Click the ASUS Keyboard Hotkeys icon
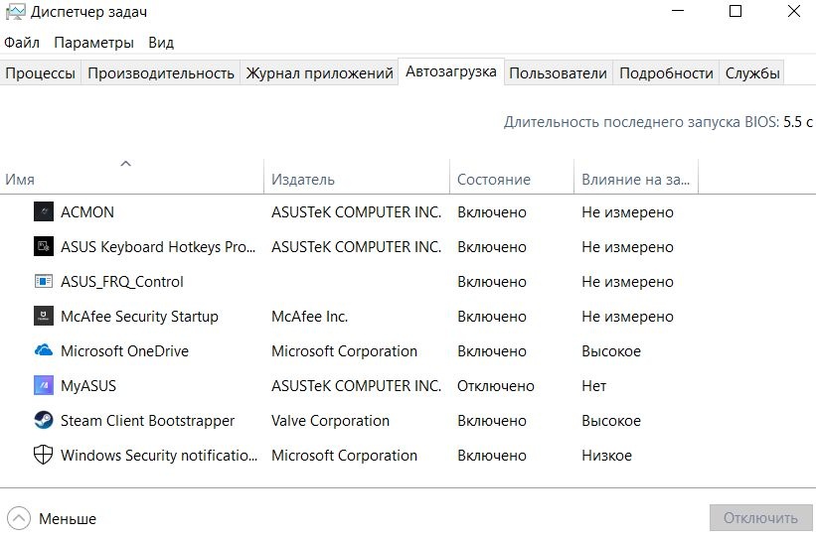This screenshot has height=539, width=816. coord(43,246)
